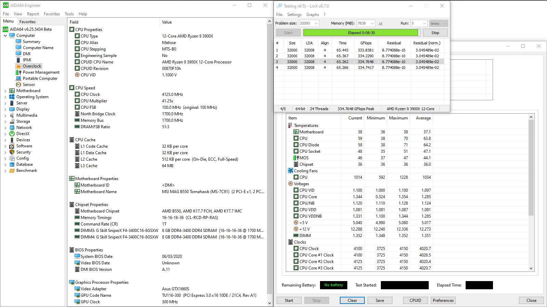Click the Power Management icon
The width and height of the screenshot is (547, 307).
tap(18, 72)
